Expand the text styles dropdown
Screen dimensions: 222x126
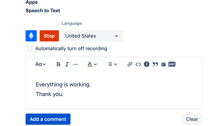40,64
